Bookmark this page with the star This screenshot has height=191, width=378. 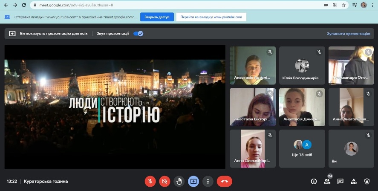(343, 5)
